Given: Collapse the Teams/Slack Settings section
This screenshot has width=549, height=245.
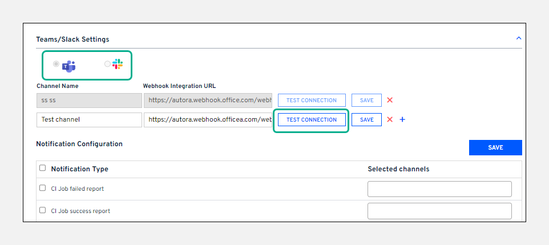Looking at the screenshot, I should (x=518, y=38).
